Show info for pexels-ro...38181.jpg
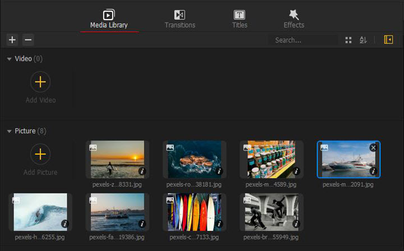The height and width of the screenshot is (251, 404). (x=219, y=171)
